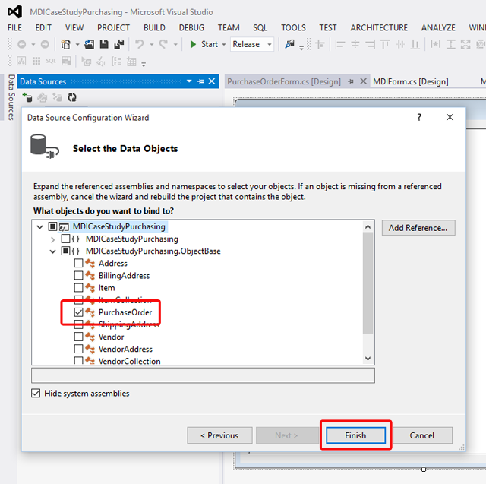
Task: Open the DEBUG menu
Action: [191, 27]
